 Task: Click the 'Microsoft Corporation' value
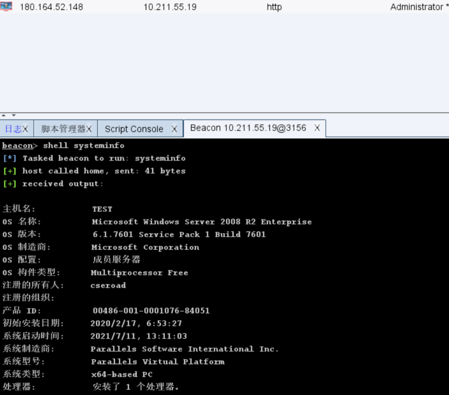tap(145, 247)
